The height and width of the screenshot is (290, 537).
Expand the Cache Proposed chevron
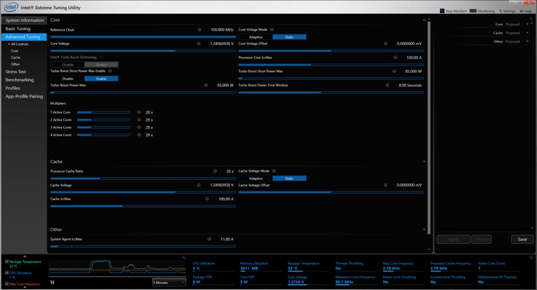coord(528,33)
